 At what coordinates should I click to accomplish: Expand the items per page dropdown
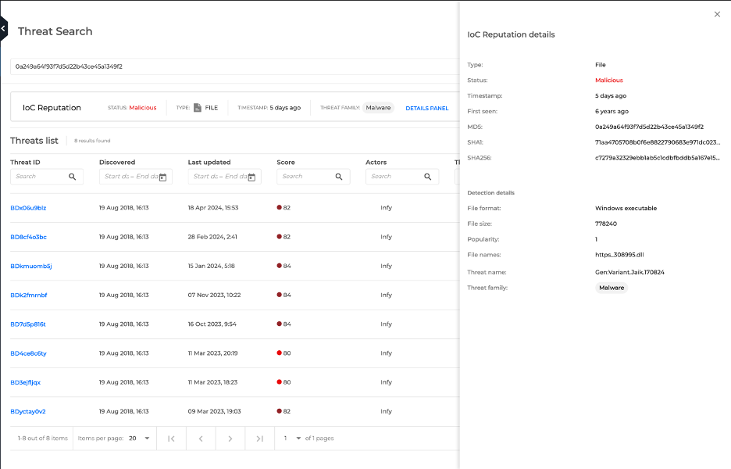pos(139,439)
